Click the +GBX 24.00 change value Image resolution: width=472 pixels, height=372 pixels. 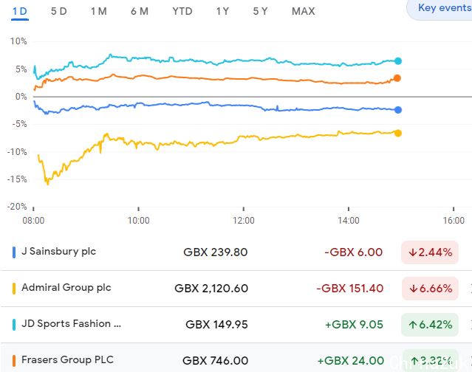351,361
